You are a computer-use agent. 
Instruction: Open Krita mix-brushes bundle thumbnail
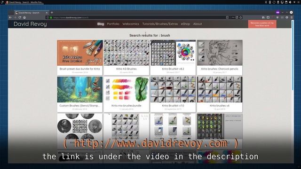(x=127, y=90)
